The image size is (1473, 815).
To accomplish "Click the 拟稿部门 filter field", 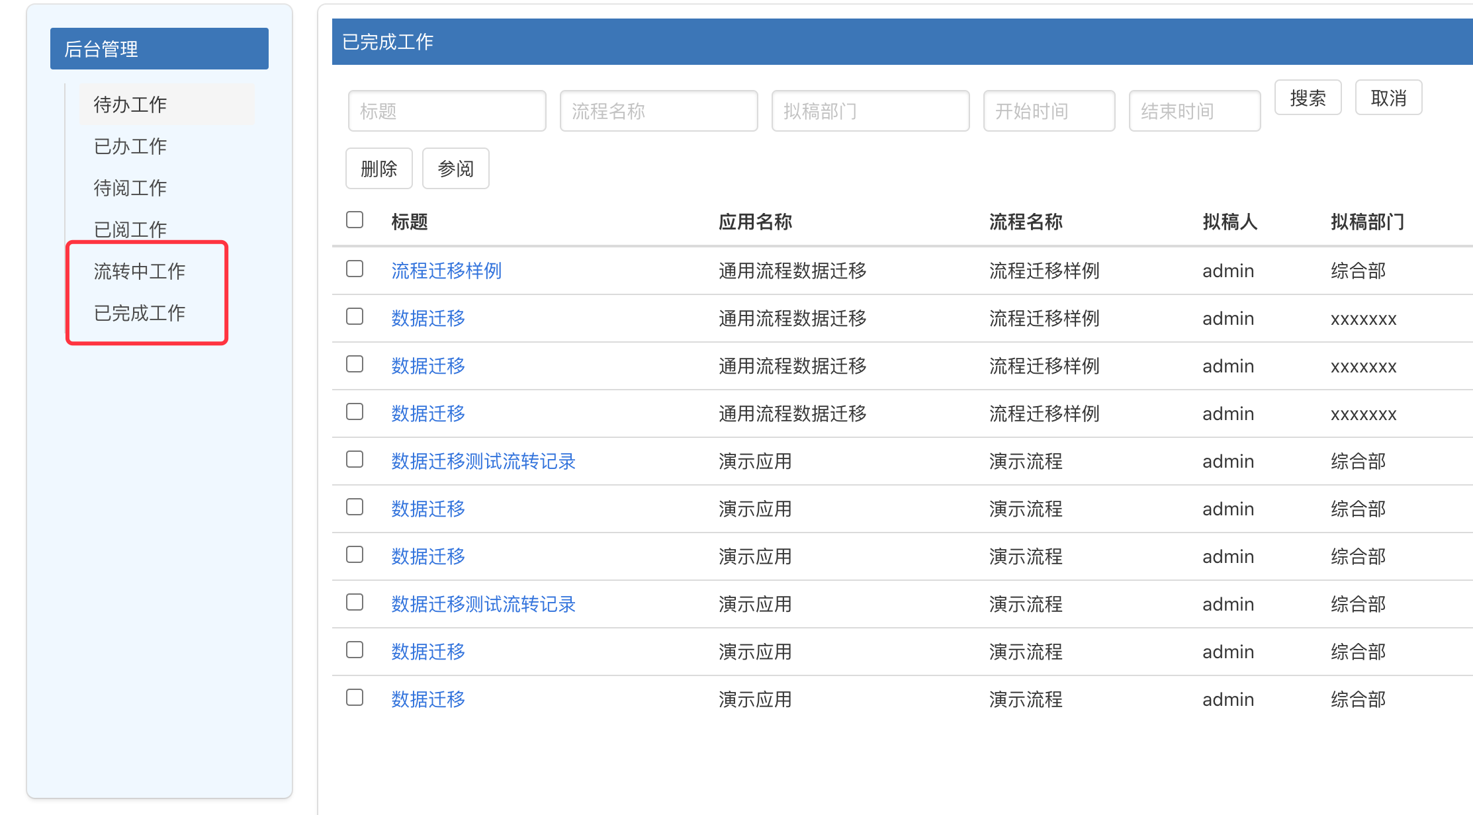I will pos(870,111).
